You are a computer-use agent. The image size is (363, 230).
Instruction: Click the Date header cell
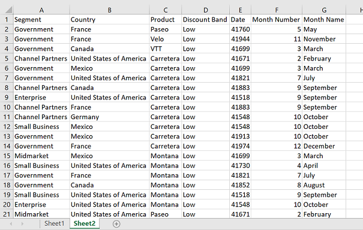click(241, 20)
